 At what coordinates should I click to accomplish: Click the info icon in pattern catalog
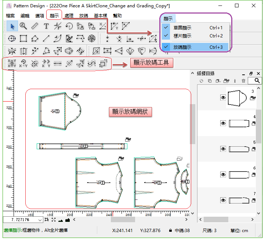click(x=235, y=81)
